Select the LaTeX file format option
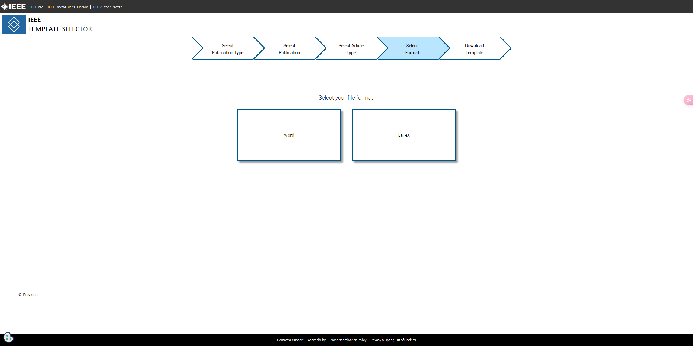693x346 pixels. tap(403, 135)
